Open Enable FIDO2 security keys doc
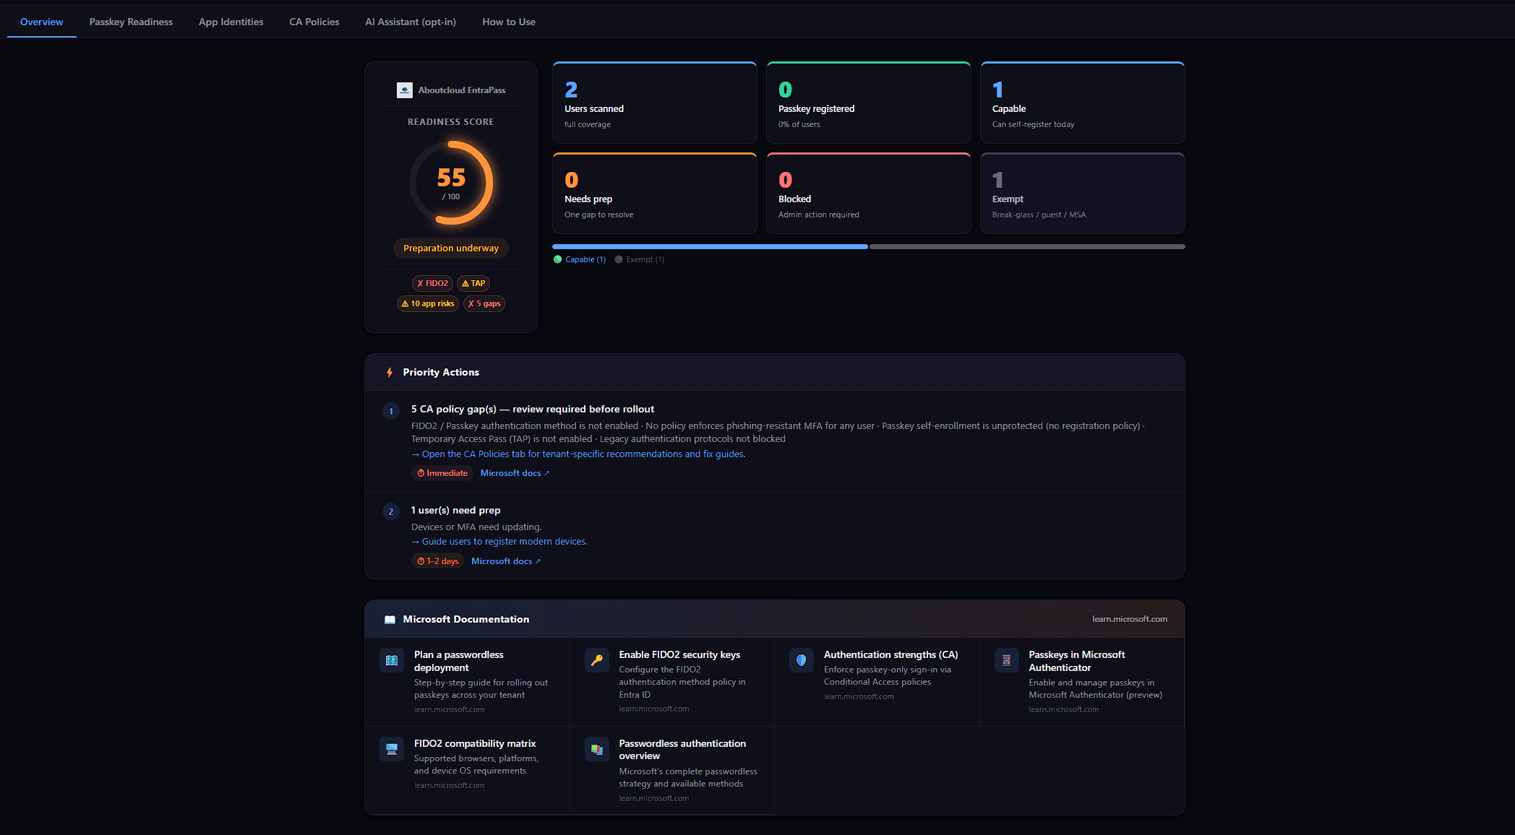The width and height of the screenshot is (1515, 835). pyautogui.click(x=672, y=681)
